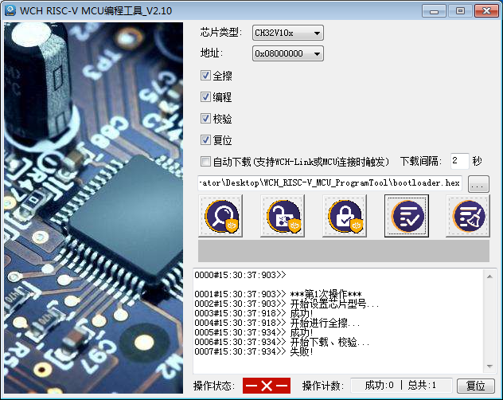Click the 下载间隔 seconds input field

(x=459, y=162)
